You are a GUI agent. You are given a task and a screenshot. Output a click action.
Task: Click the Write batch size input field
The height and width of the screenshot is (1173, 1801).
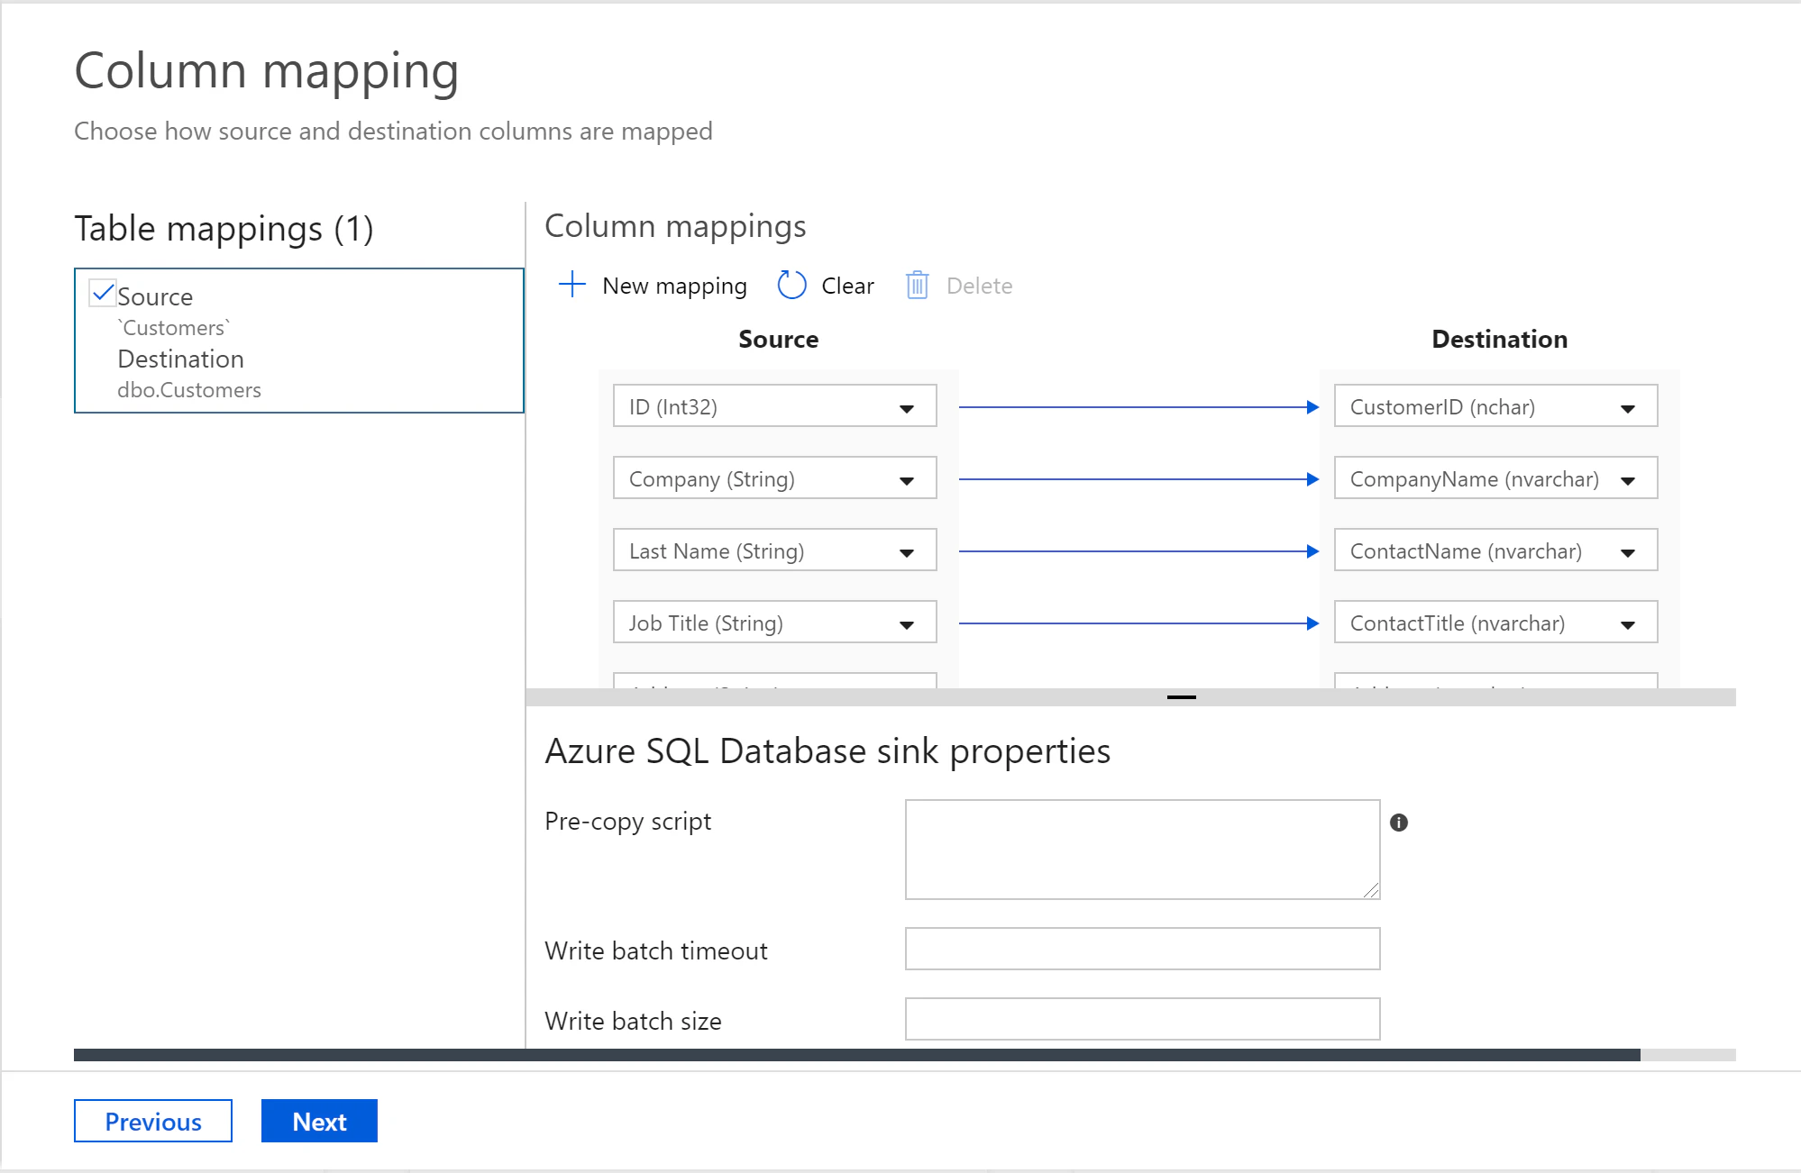click(x=1143, y=1019)
